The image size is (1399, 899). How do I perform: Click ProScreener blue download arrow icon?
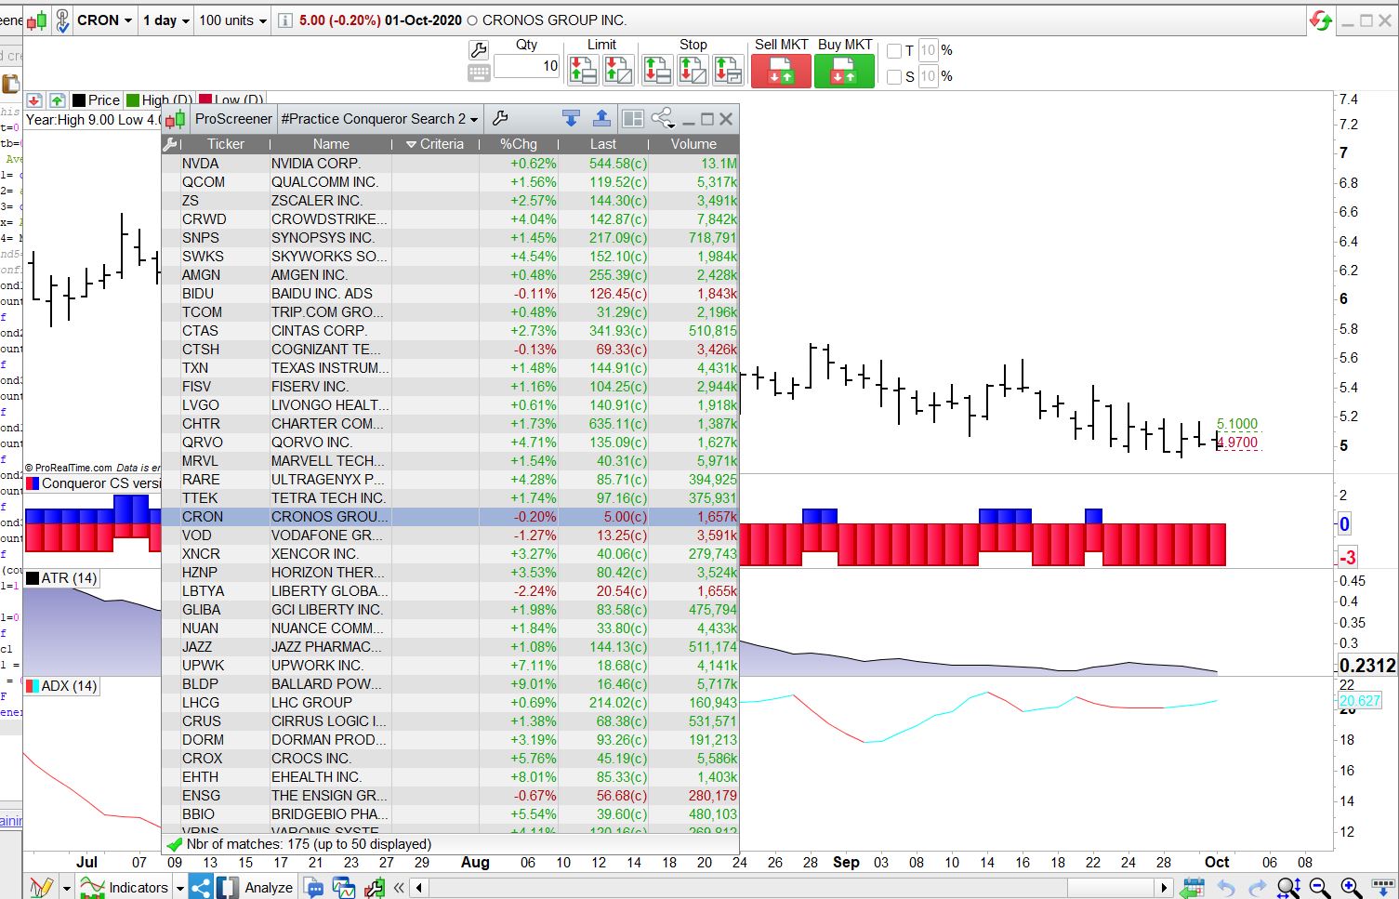coord(571,118)
